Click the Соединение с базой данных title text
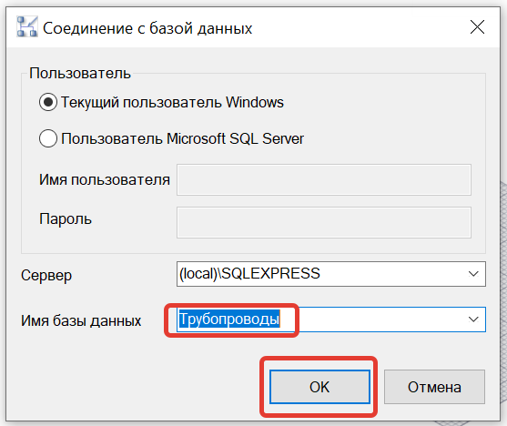 147,28
